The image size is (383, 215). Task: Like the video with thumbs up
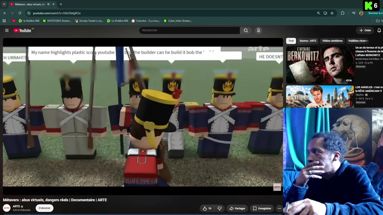[x=207, y=208]
